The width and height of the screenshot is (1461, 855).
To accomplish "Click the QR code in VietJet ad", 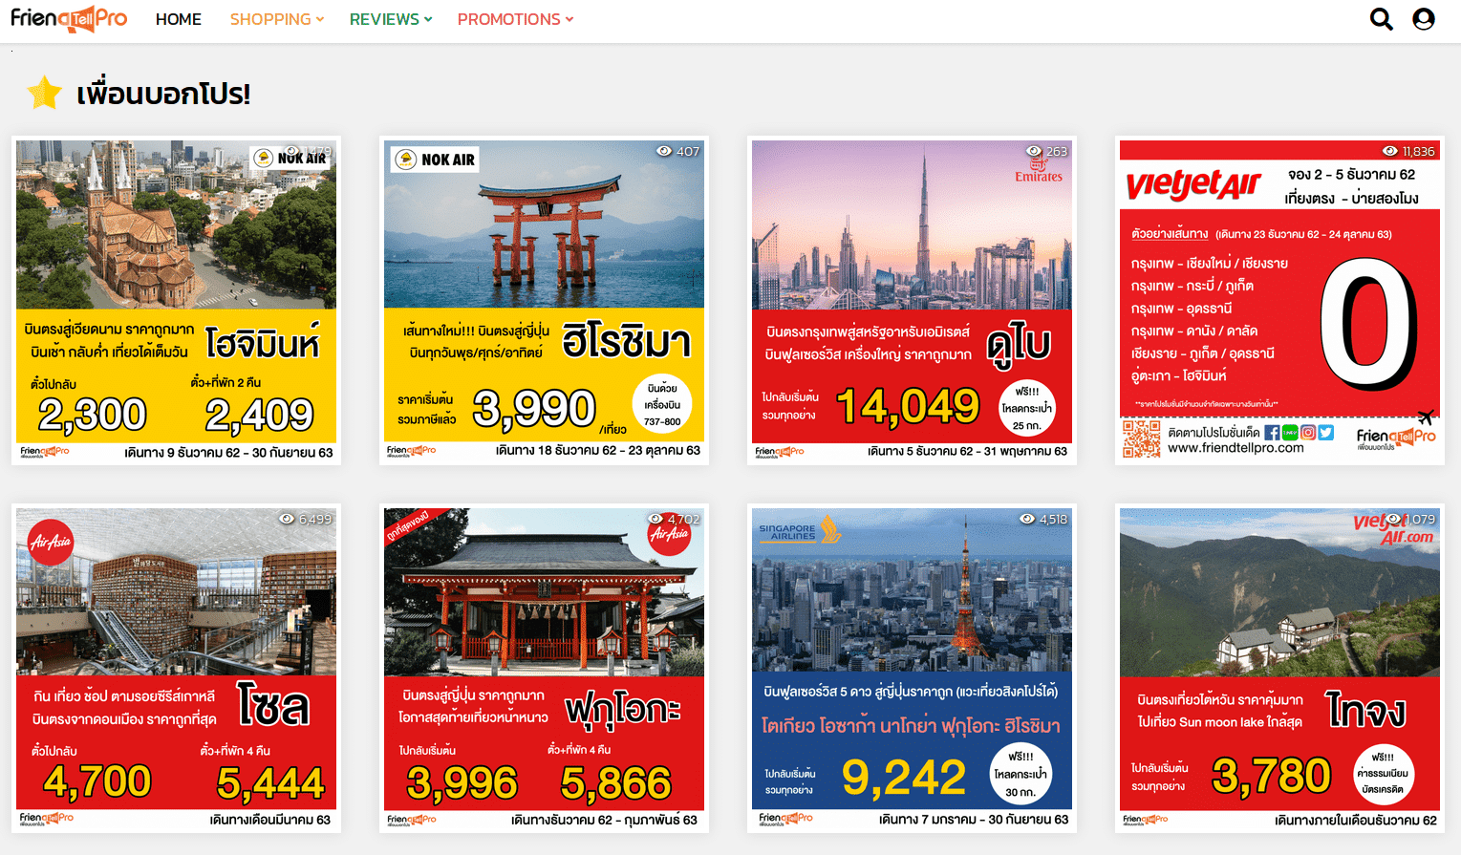I will click(1140, 439).
